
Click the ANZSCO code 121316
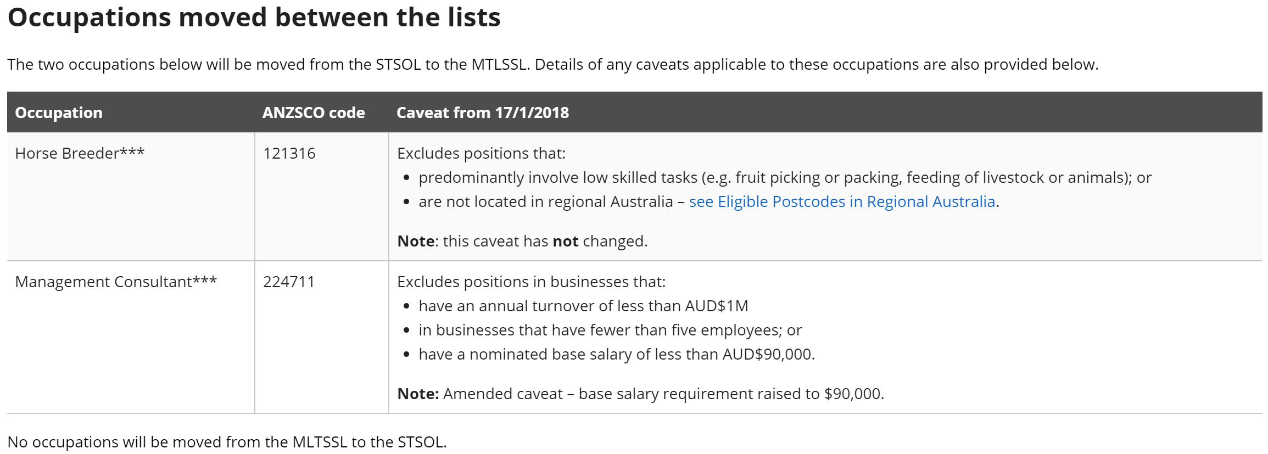pyautogui.click(x=289, y=153)
